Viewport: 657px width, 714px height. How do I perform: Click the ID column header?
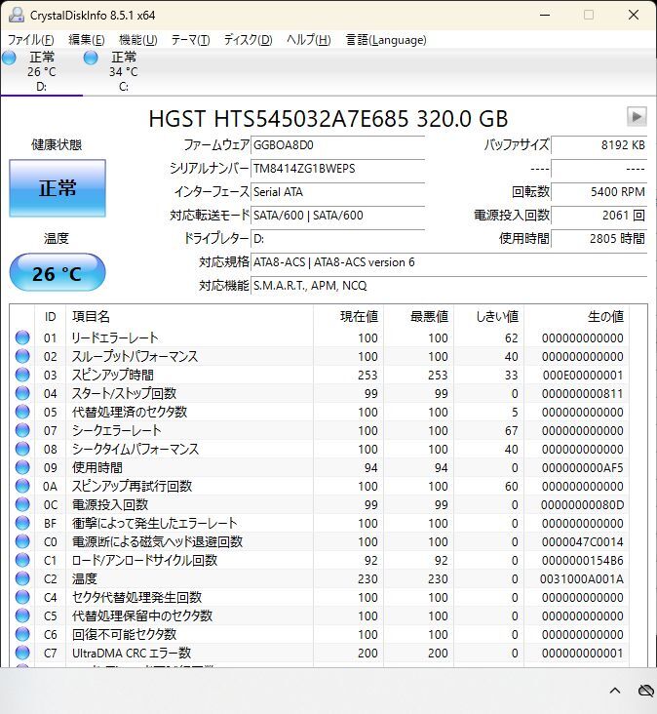(50, 316)
